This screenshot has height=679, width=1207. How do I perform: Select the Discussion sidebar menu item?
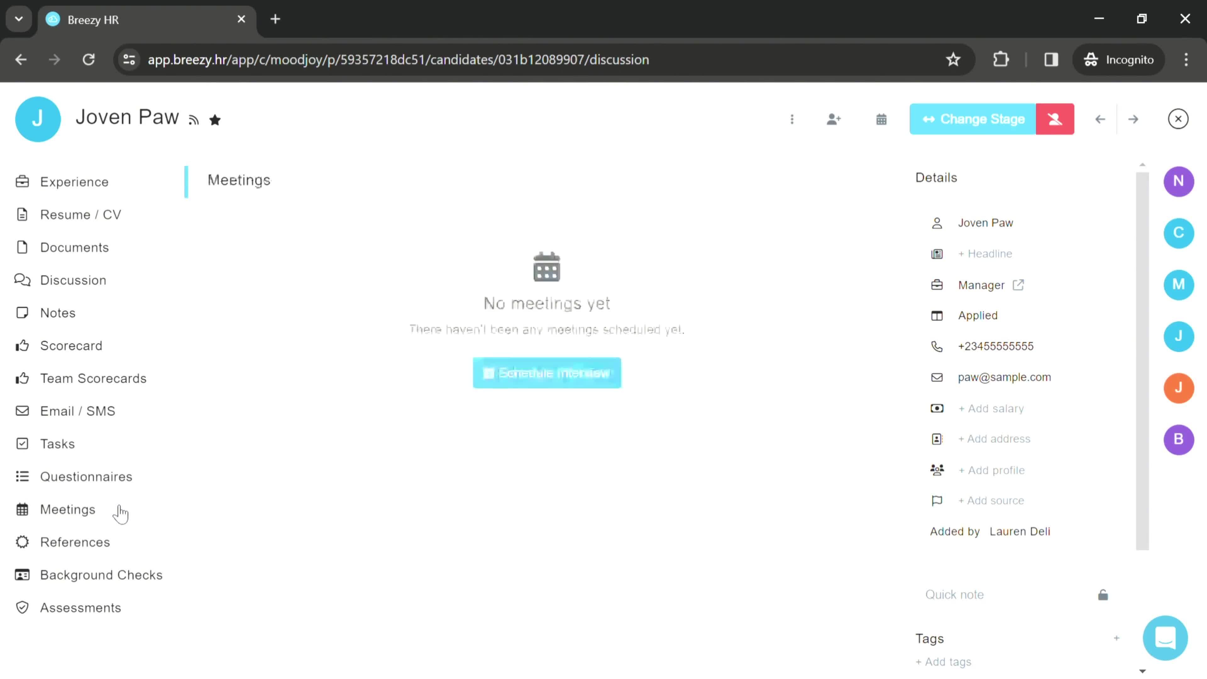click(x=73, y=280)
